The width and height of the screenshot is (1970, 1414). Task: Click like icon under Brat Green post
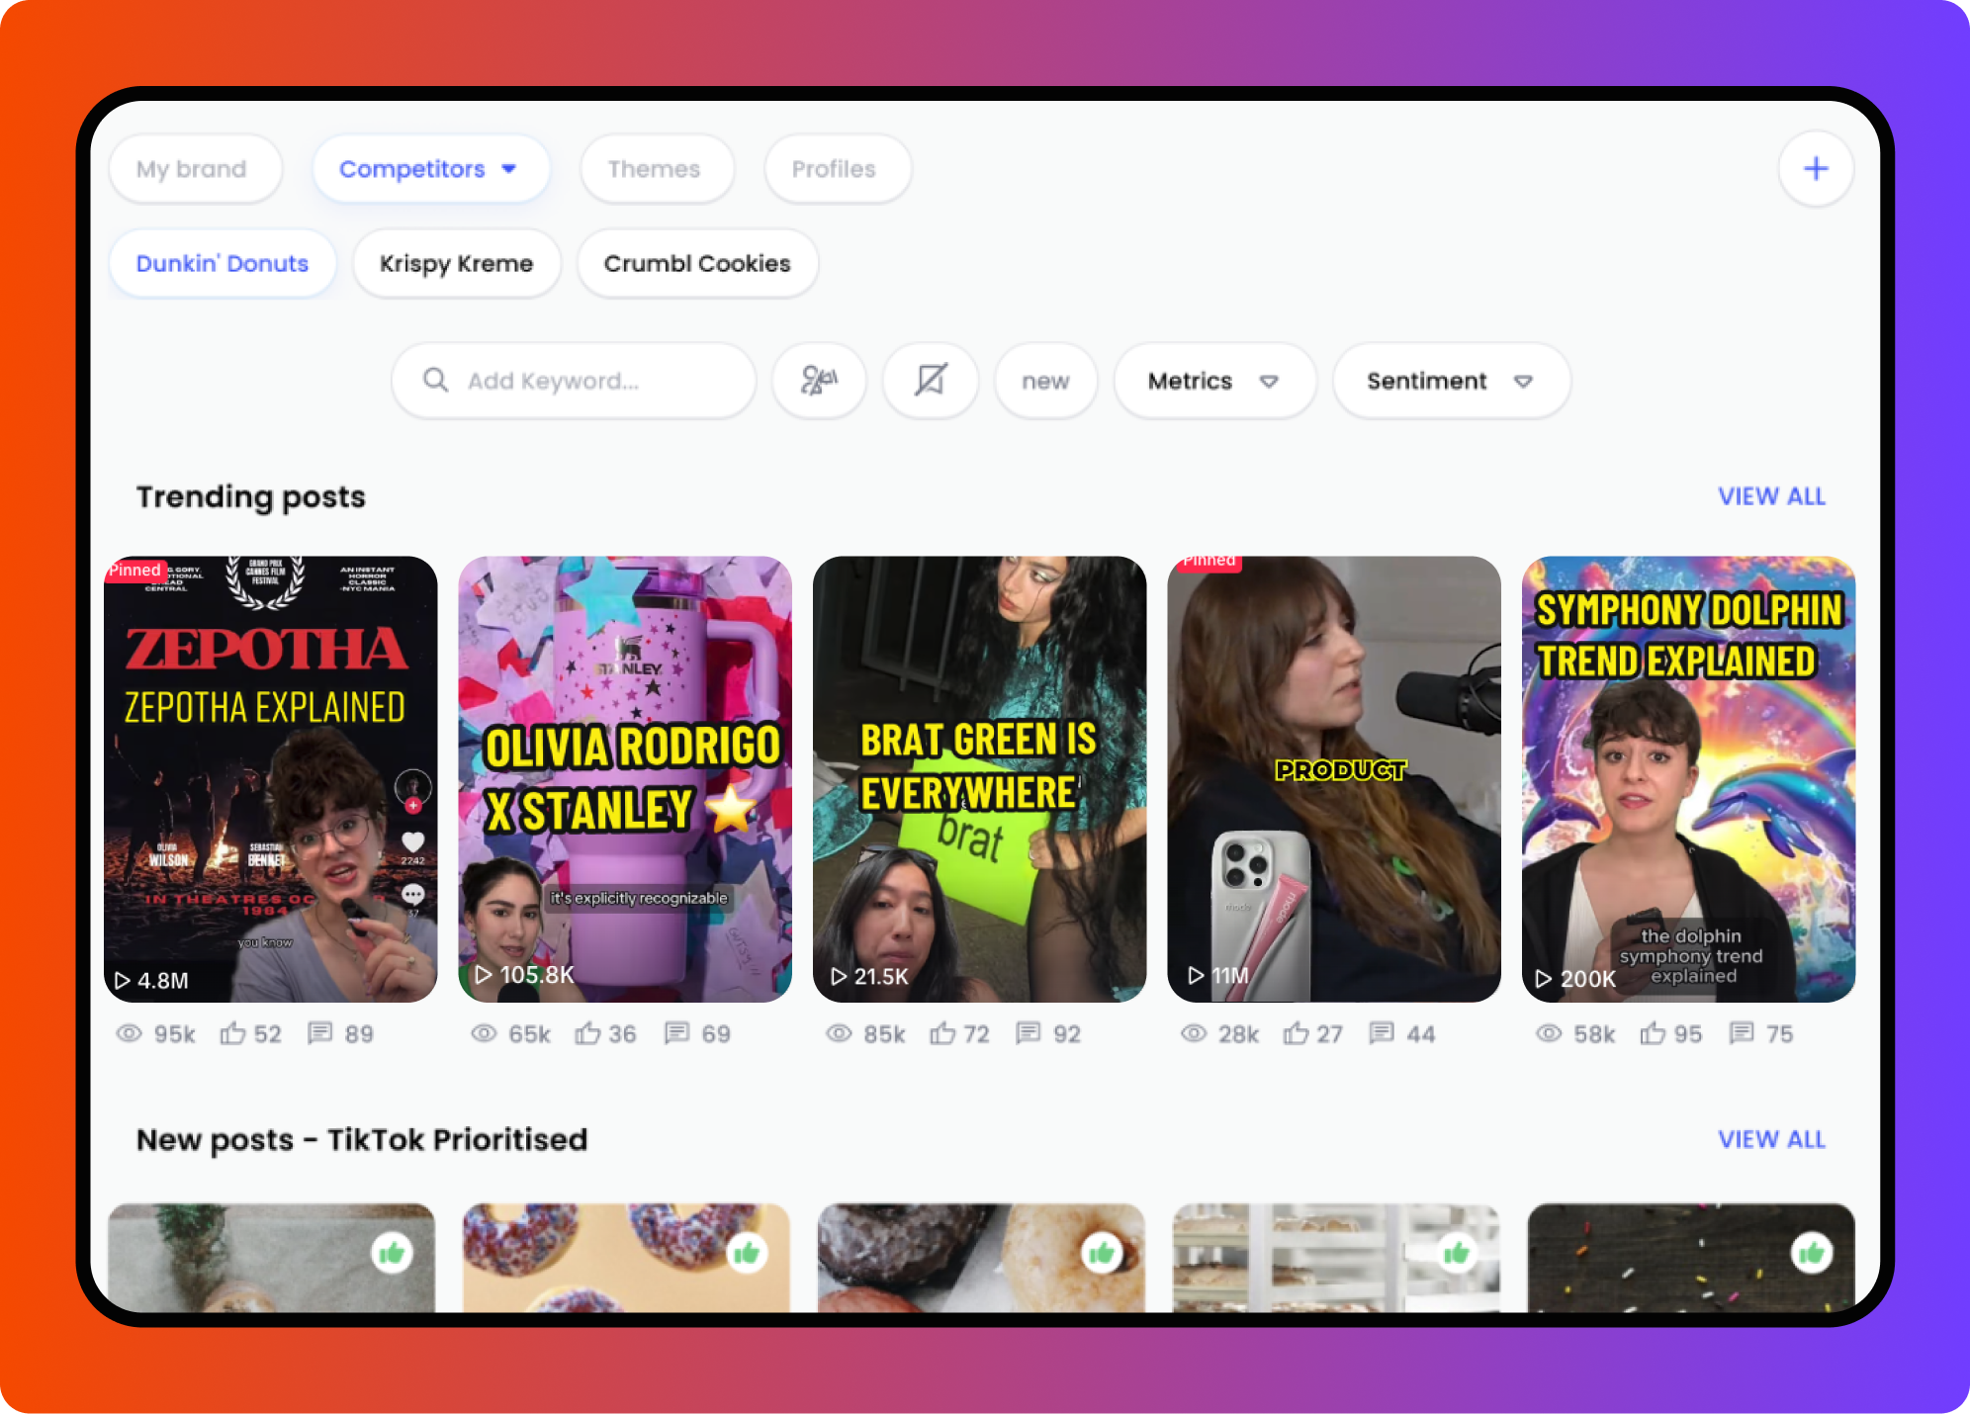click(942, 1033)
